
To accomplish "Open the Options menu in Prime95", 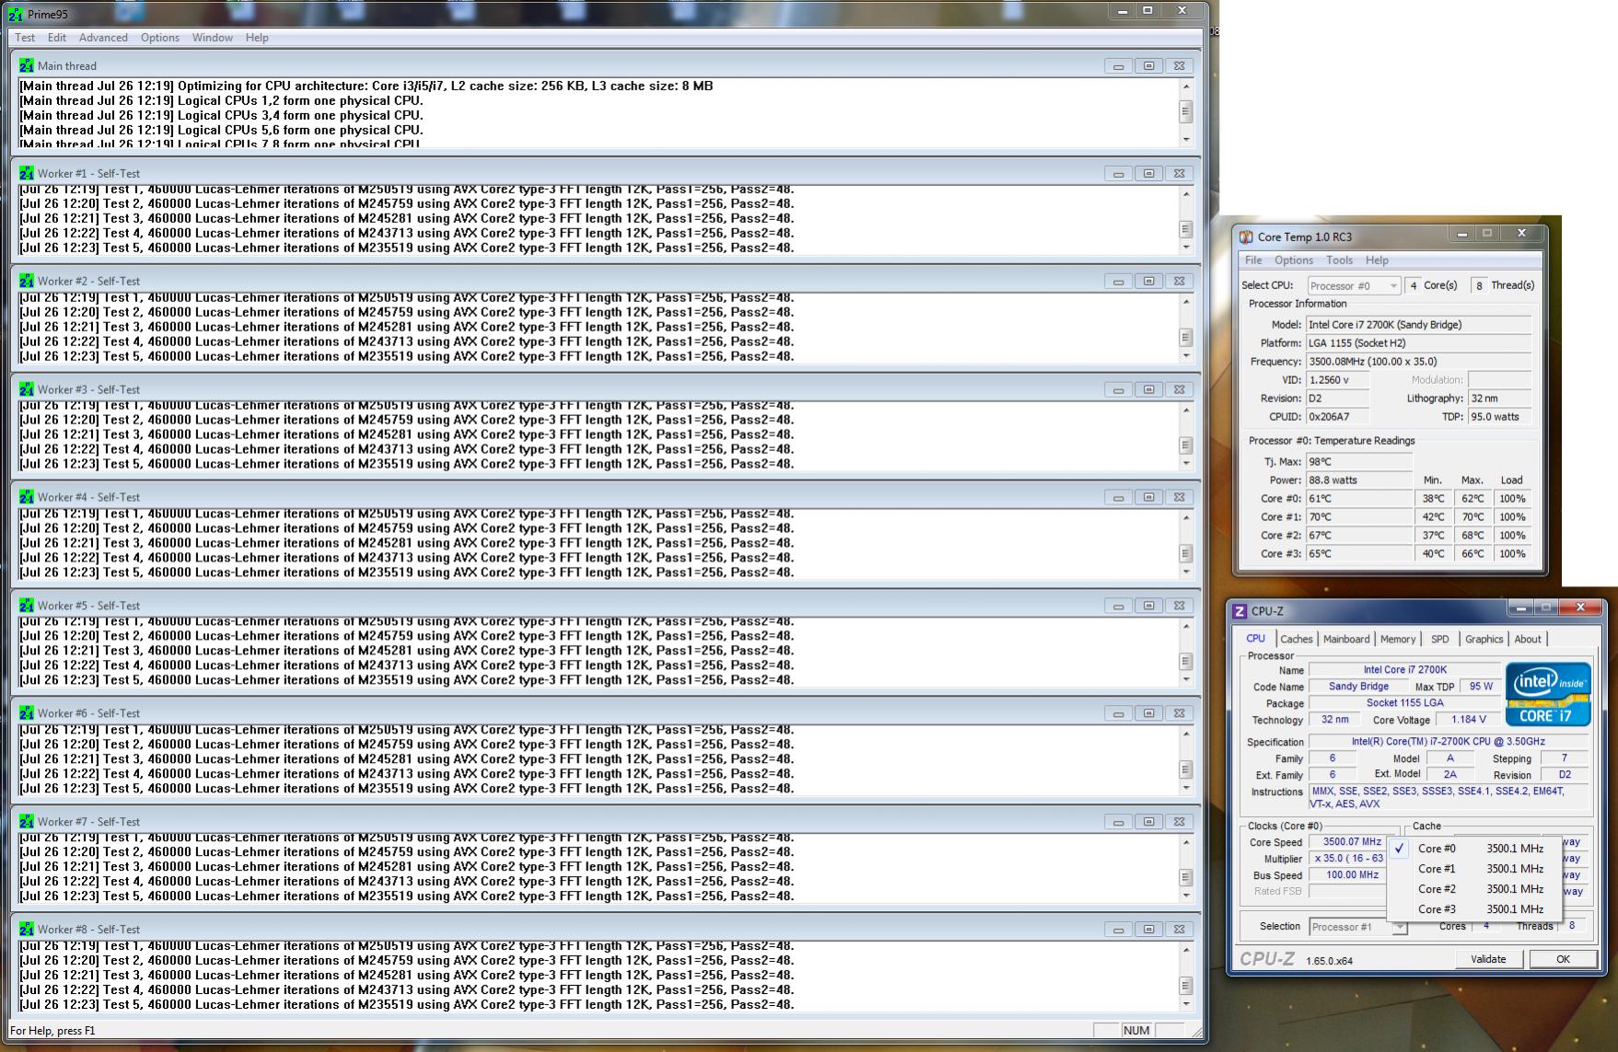I will pos(160,38).
